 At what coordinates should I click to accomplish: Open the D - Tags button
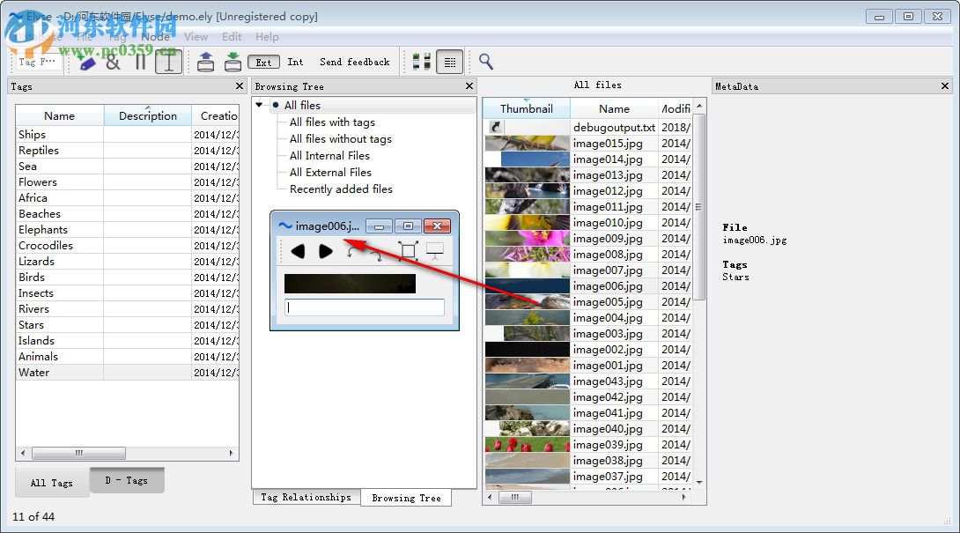(127, 481)
